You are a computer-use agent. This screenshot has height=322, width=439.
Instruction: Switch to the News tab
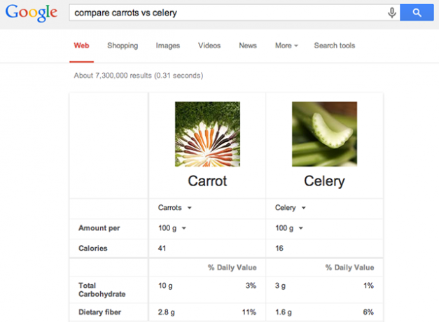pos(248,45)
